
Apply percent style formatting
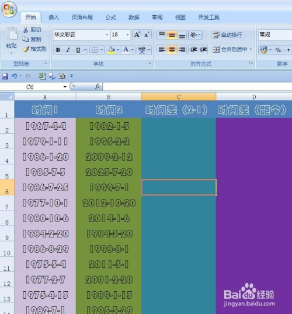pos(278,50)
